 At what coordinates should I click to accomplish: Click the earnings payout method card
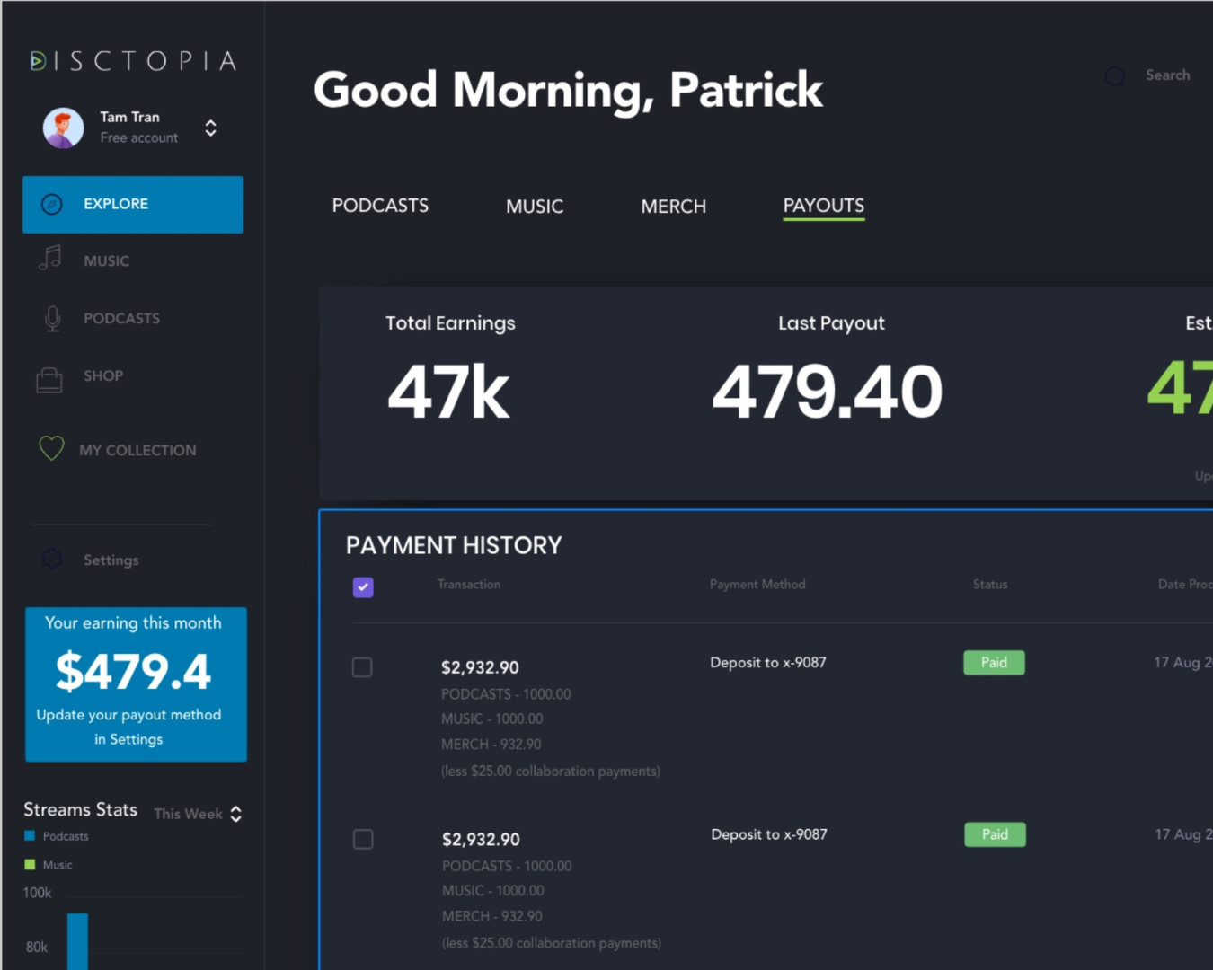pyautogui.click(x=136, y=684)
